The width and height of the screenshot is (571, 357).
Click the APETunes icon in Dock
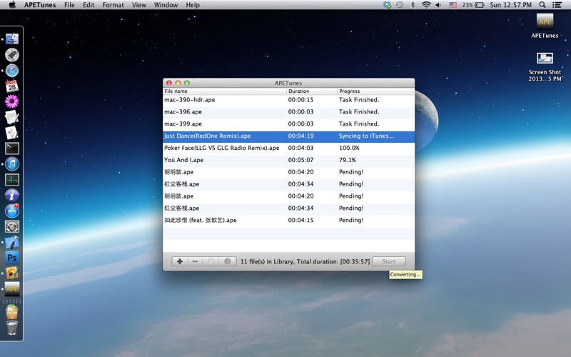pos(12,289)
